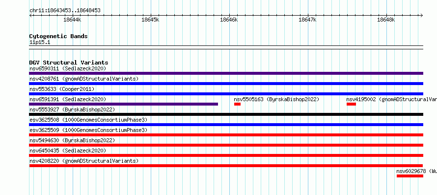The width and height of the screenshot is (437, 195).
Task: Select the red nsv5494630 variant bar
Action: [226, 145]
